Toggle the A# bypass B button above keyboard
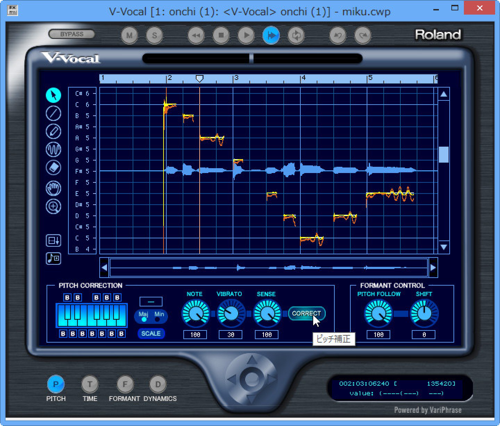Screen dimensions: 500x426 (117, 298)
